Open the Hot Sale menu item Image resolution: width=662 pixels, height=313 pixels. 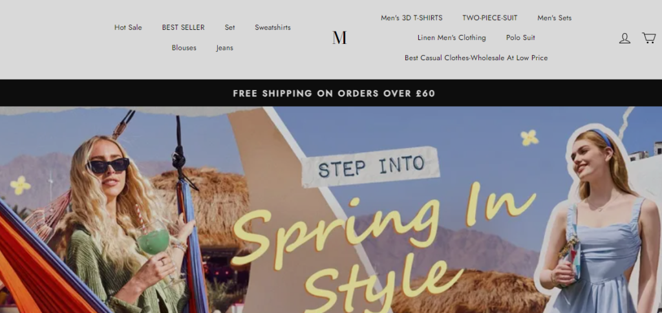pyautogui.click(x=128, y=27)
